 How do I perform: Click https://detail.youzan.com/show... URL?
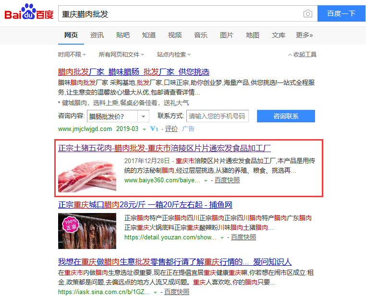point(171,237)
